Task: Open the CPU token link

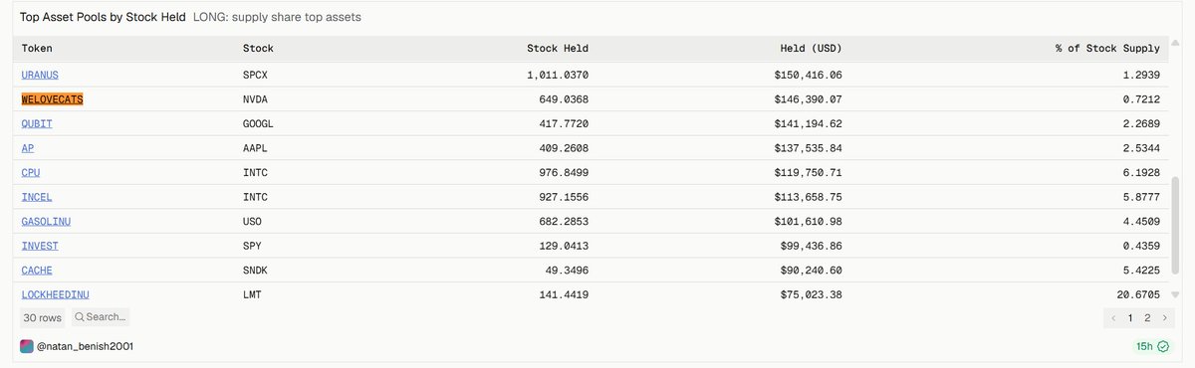Action: coord(31,173)
